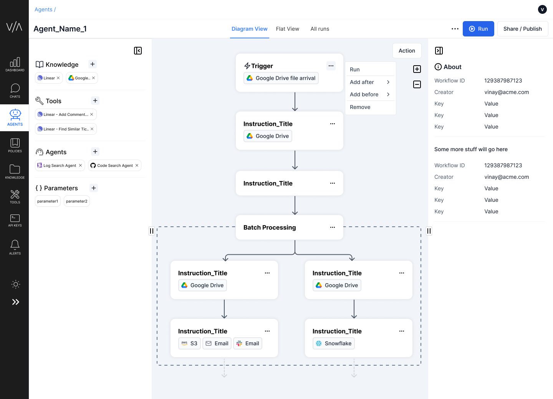Screen dimensions: 553x399
Task: Zoom in on the diagram with plus control
Action: coord(417,69)
